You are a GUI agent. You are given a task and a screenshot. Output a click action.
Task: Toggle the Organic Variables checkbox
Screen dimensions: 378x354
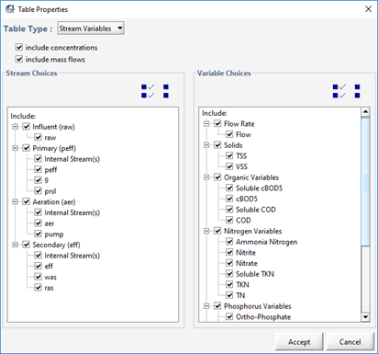tap(217, 177)
